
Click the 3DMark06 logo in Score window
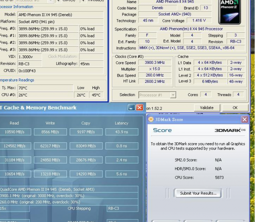point(230,130)
